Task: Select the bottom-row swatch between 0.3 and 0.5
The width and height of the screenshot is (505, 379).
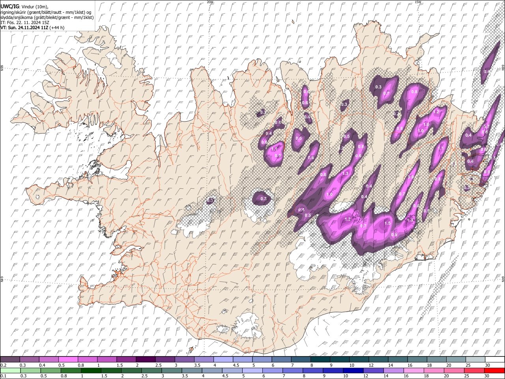Action: (x=30, y=370)
